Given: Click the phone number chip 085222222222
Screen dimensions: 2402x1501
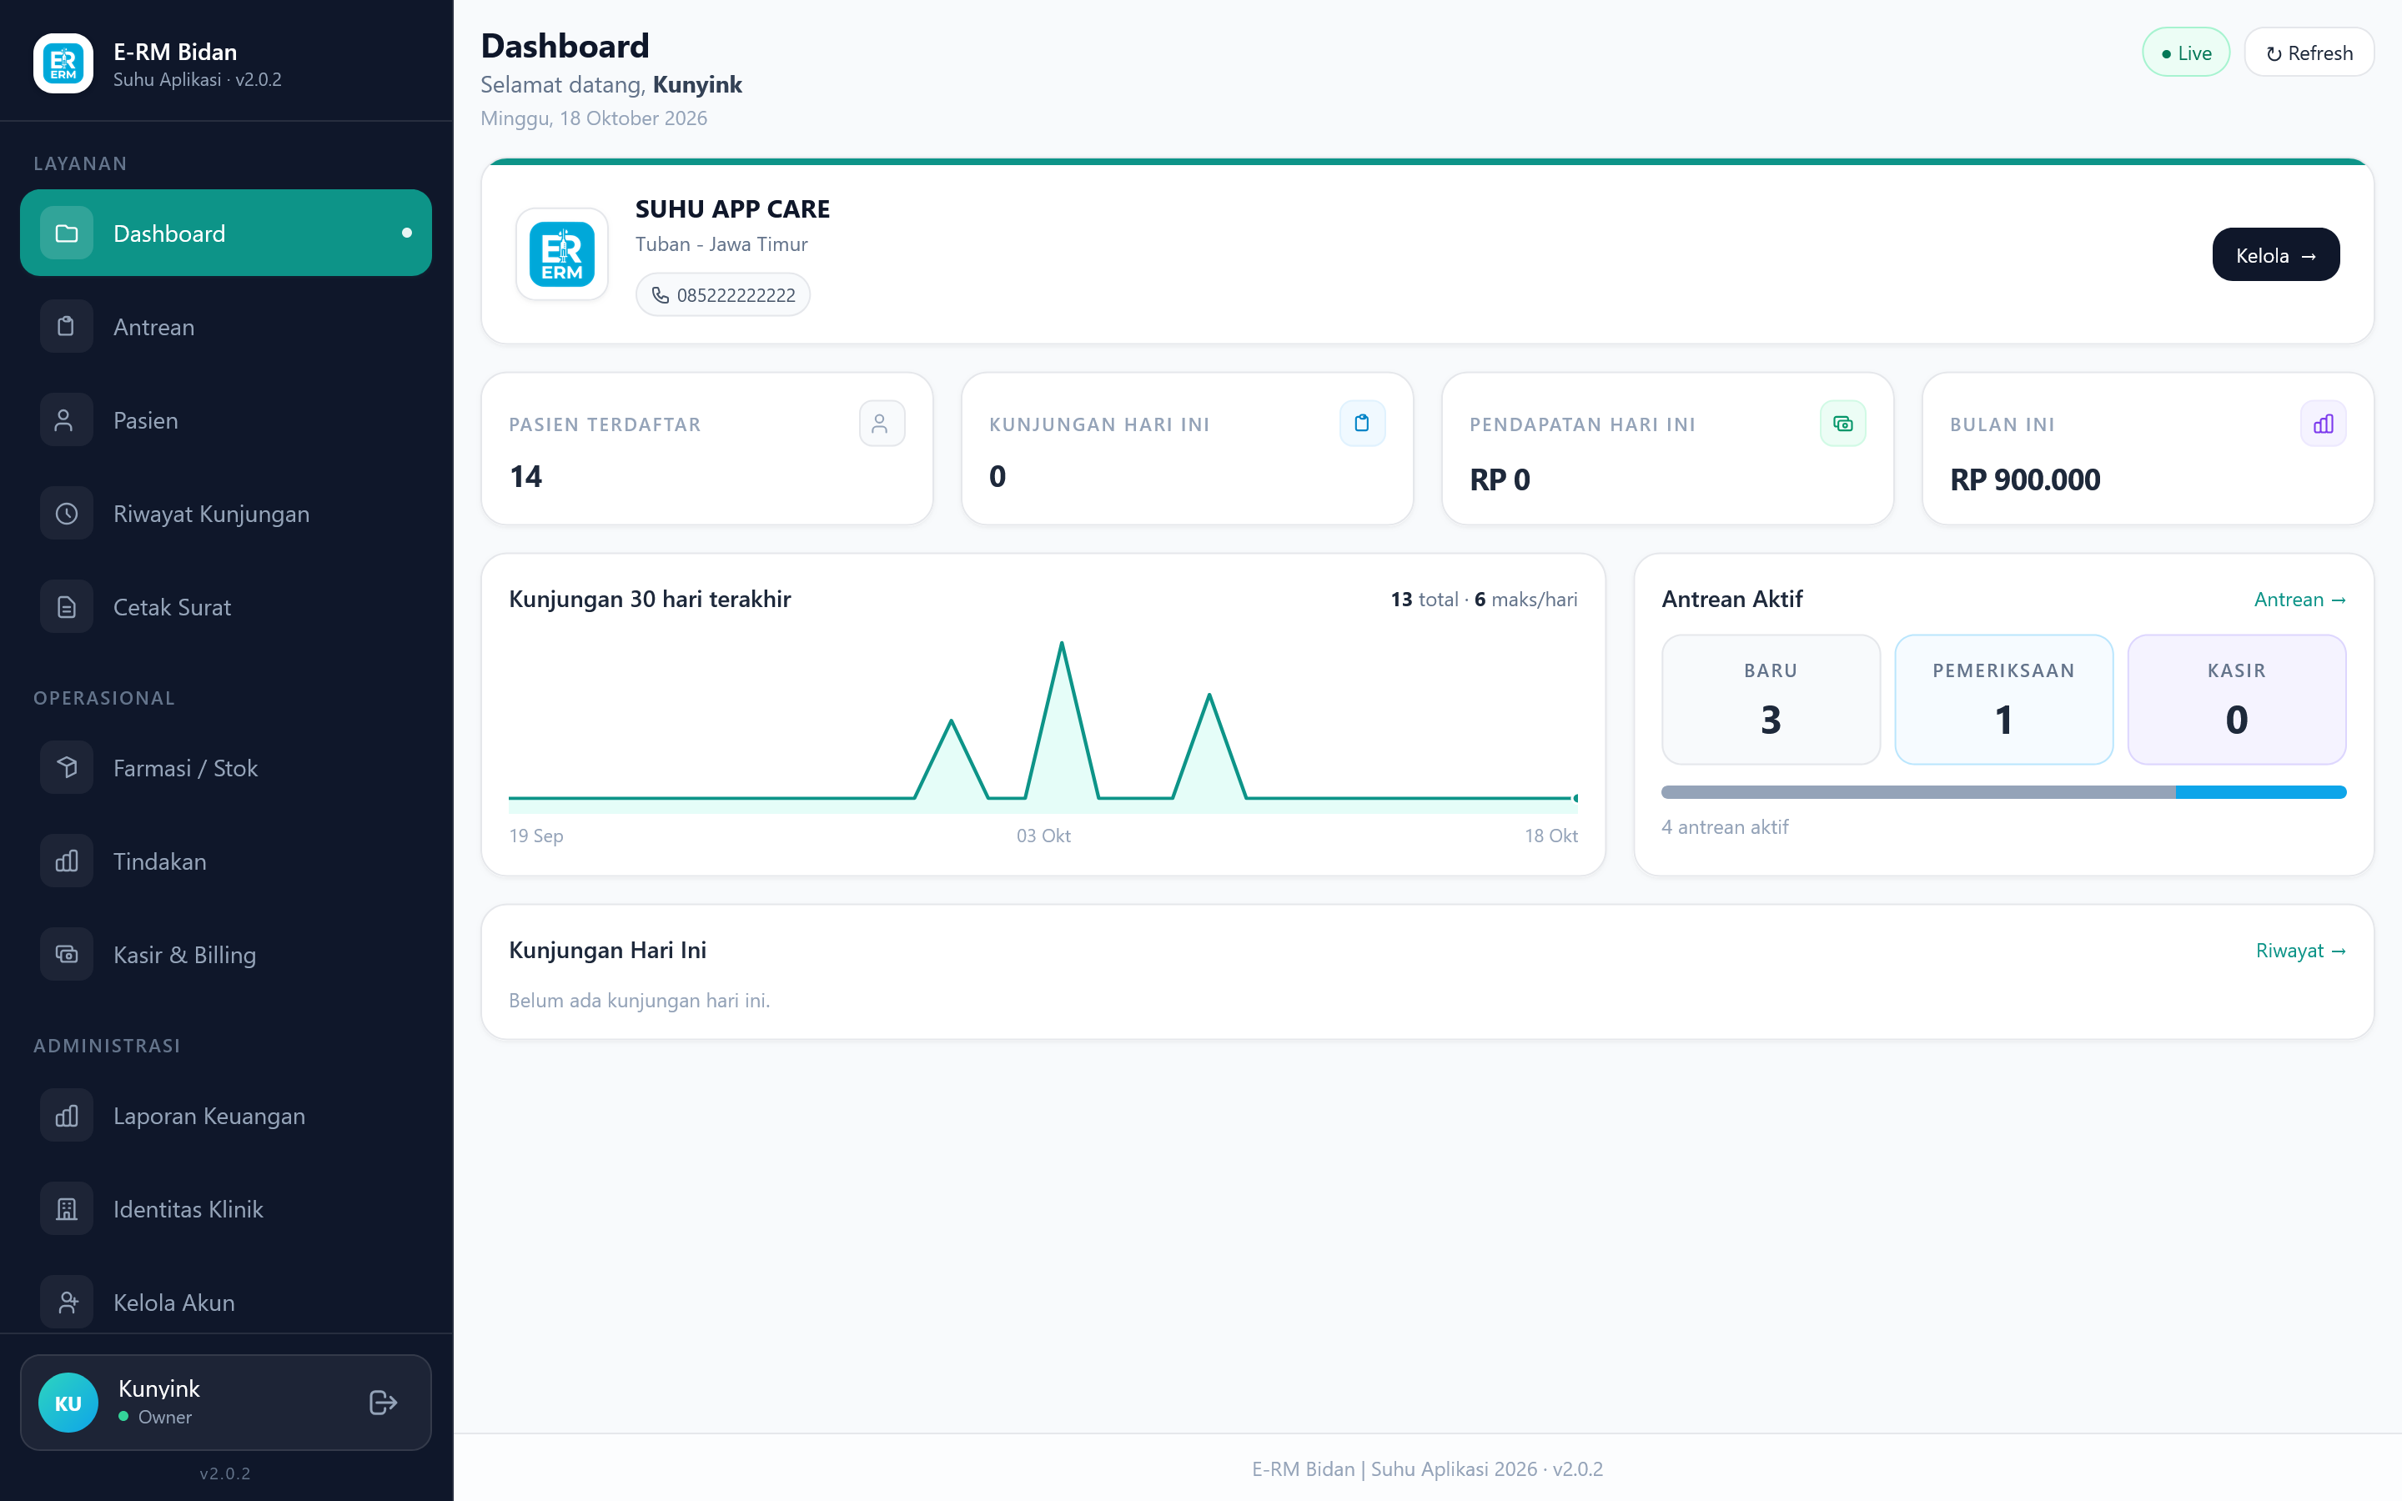Looking at the screenshot, I should (722, 295).
